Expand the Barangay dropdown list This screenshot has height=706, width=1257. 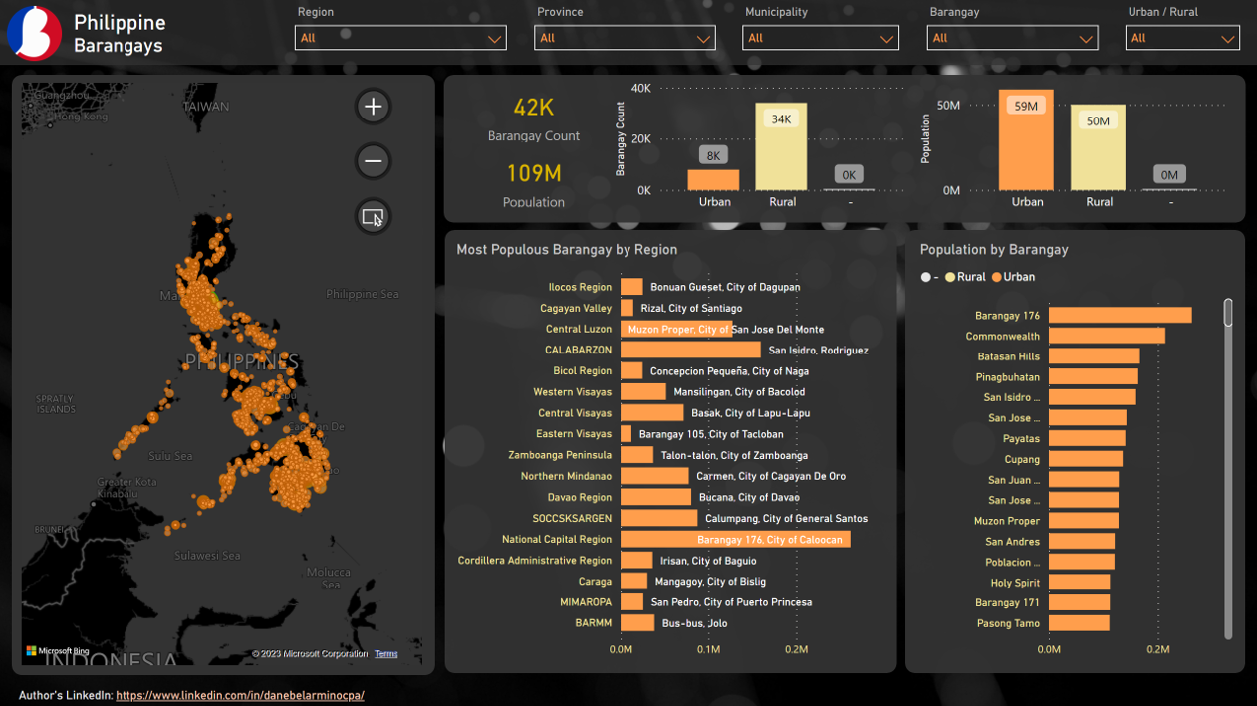1012,38
